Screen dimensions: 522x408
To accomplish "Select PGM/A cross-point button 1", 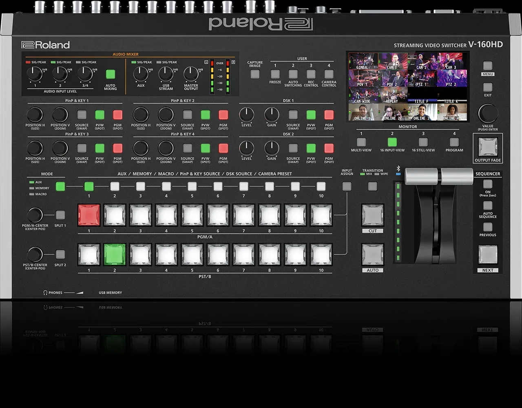I will [89, 215].
